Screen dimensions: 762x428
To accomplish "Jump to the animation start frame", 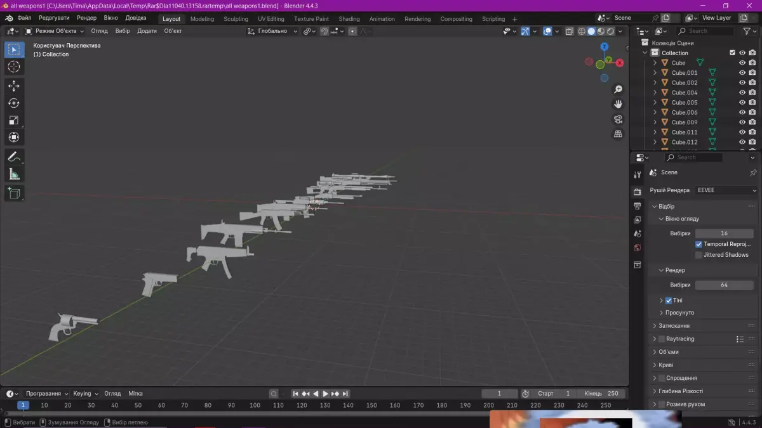I will 295,394.
